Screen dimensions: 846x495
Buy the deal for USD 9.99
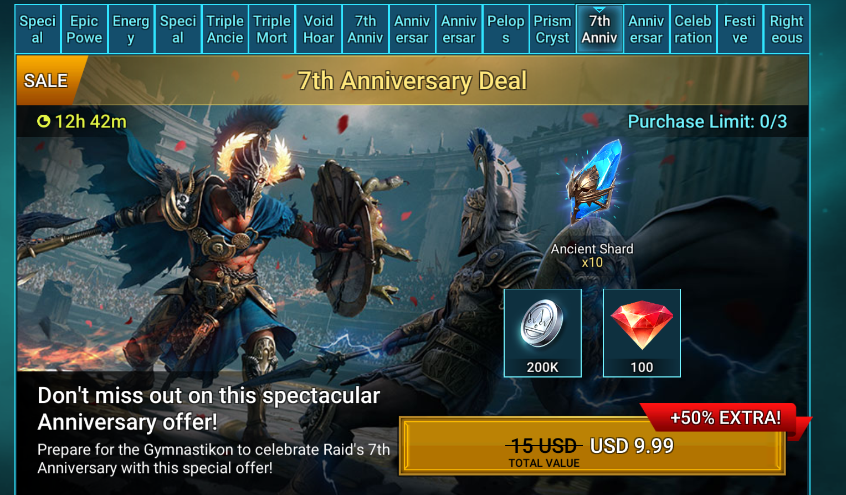click(592, 446)
